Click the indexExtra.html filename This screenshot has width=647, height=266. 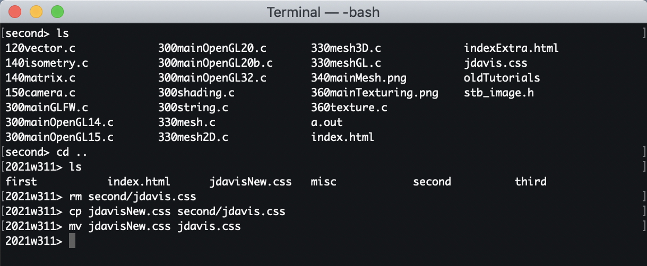pyautogui.click(x=512, y=48)
